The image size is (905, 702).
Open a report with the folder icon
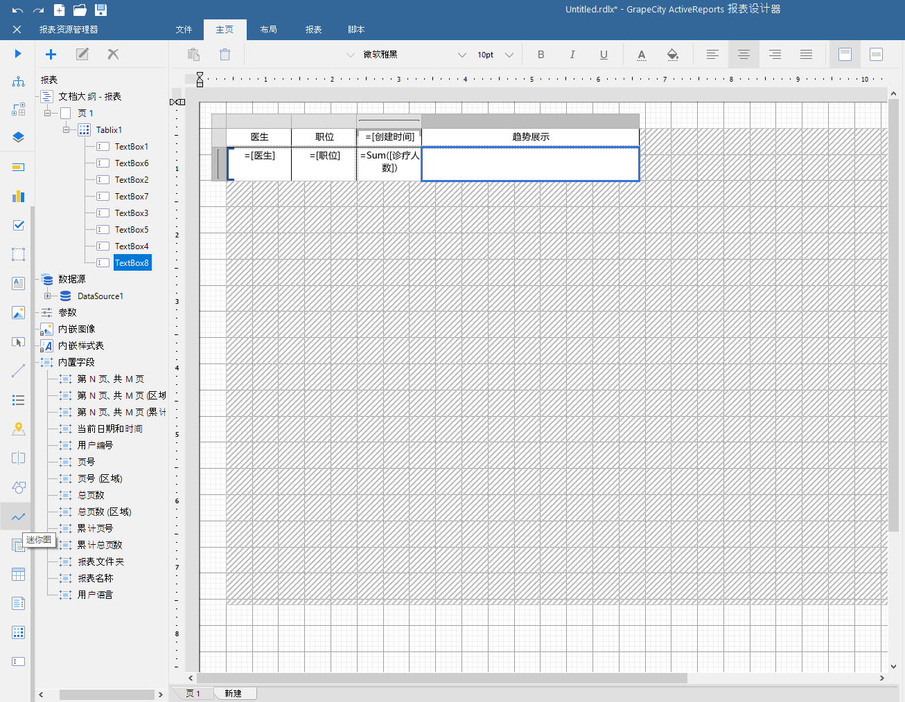(80, 10)
